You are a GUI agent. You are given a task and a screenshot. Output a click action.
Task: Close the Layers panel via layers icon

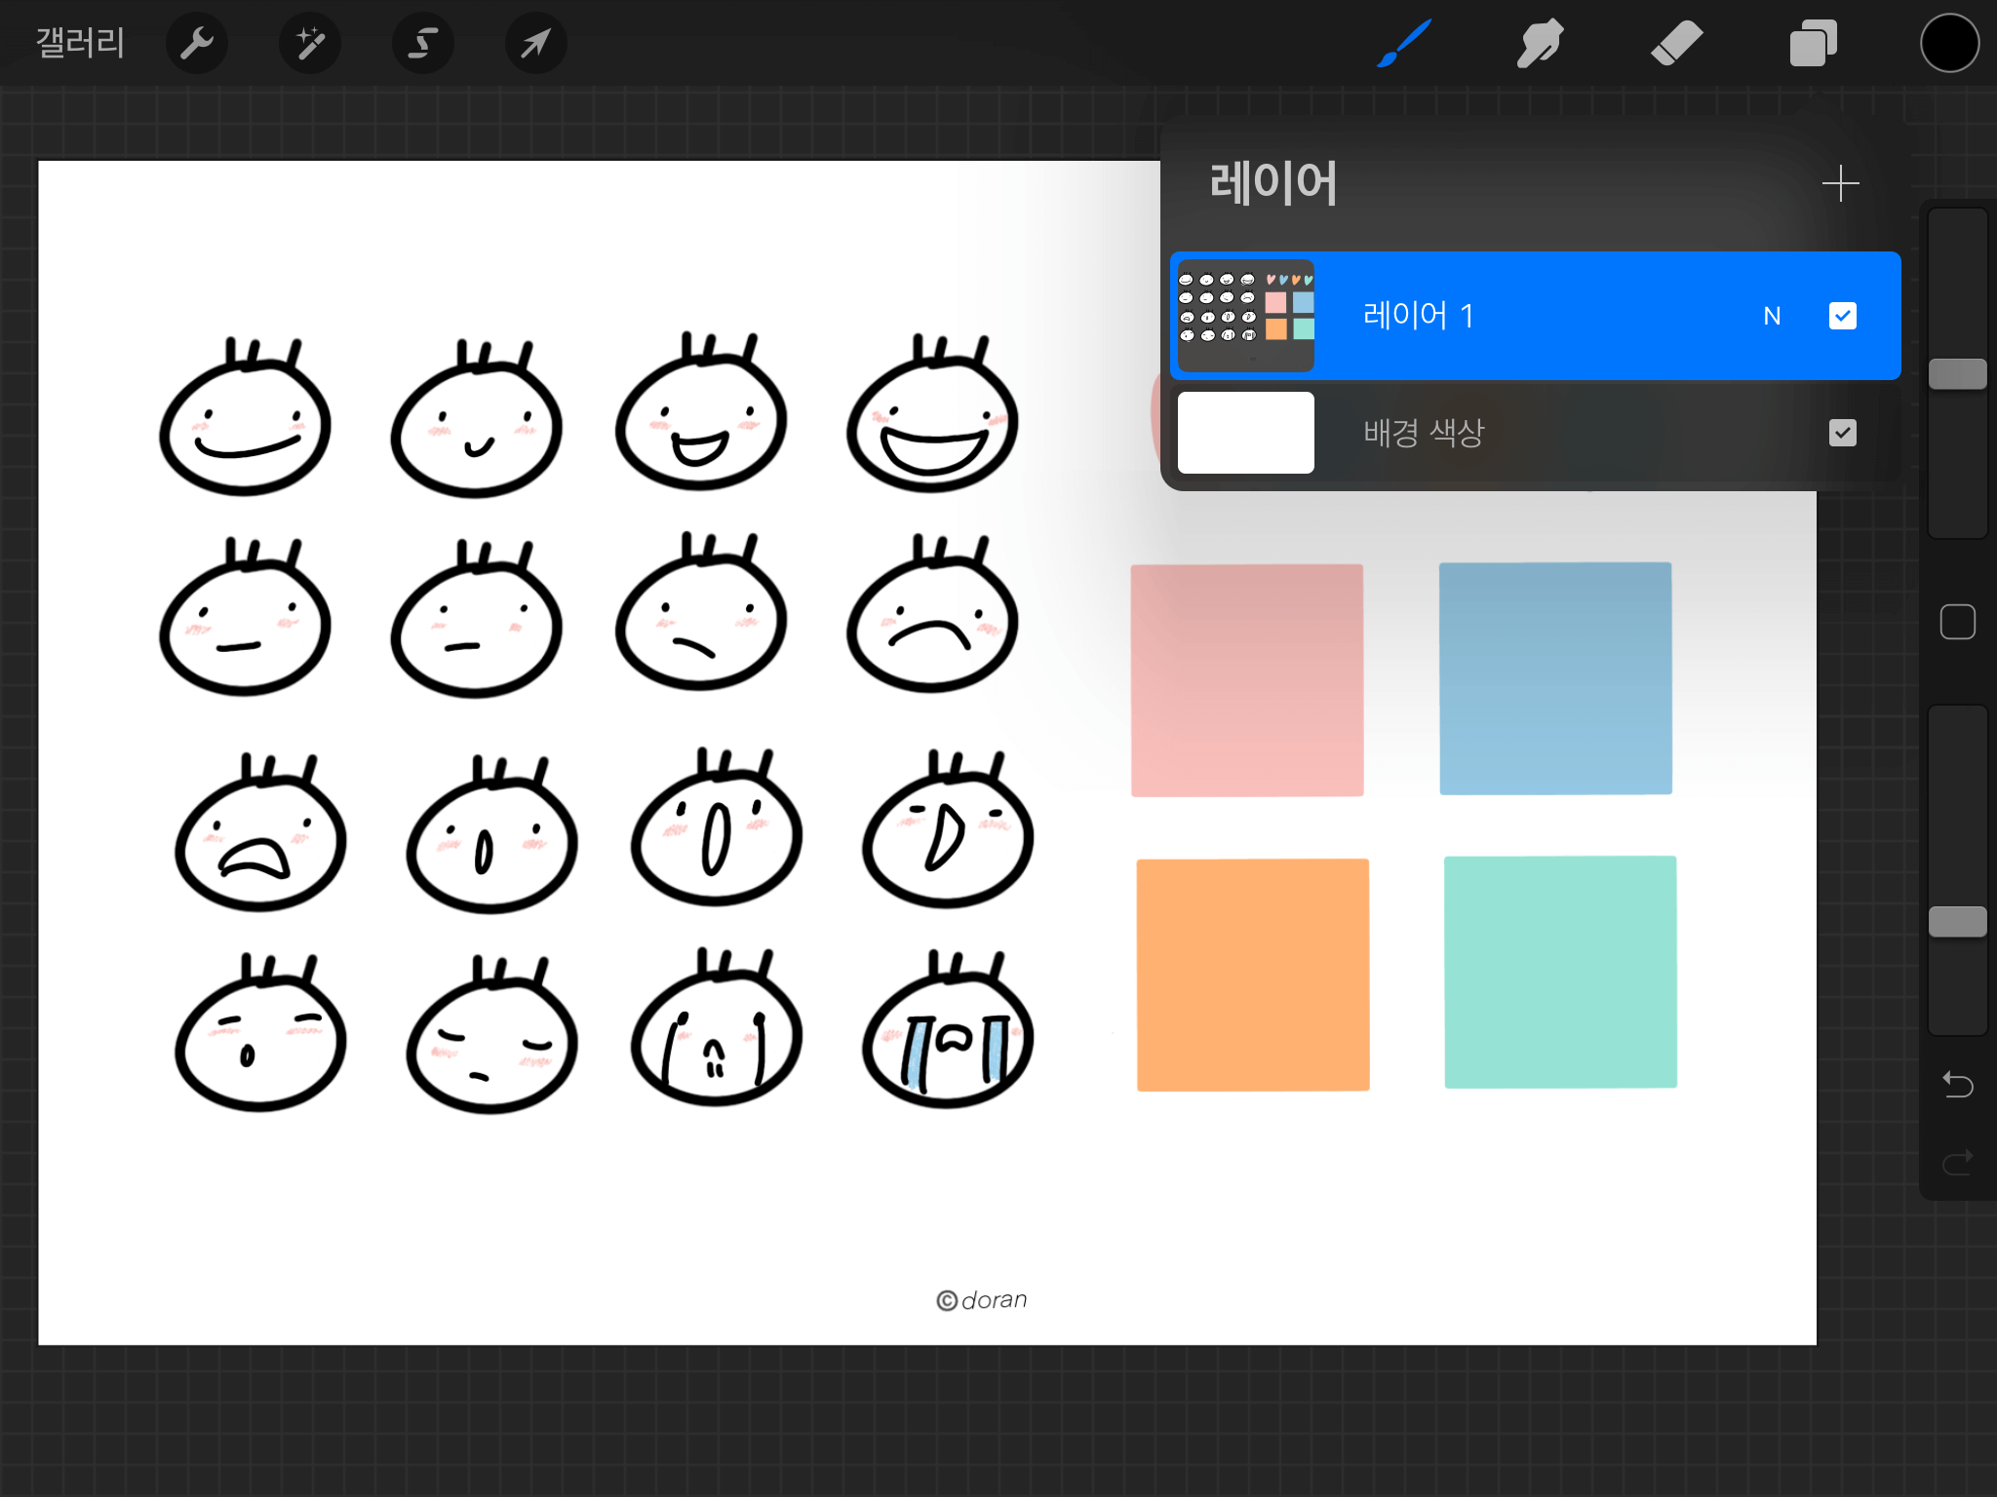1813,43
